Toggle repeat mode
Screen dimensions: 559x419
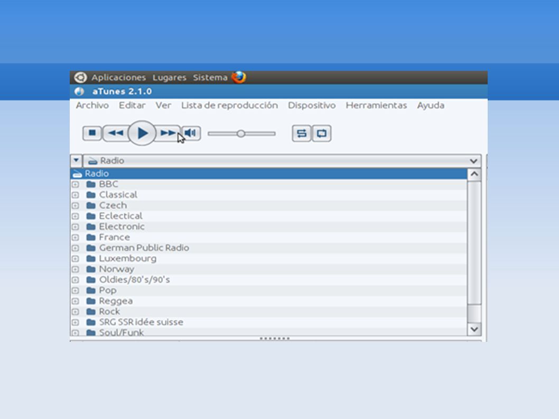point(322,133)
